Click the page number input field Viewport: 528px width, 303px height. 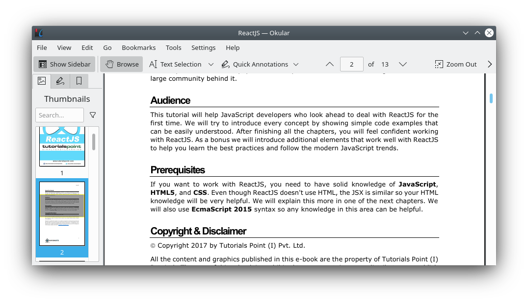click(351, 64)
